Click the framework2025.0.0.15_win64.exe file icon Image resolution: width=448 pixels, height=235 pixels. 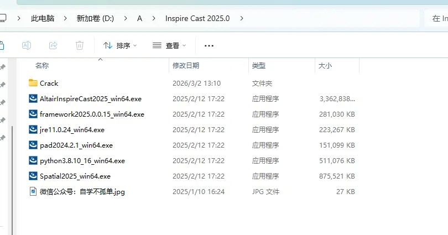point(33,114)
